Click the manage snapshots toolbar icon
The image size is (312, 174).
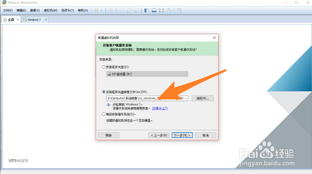click(x=136, y=11)
